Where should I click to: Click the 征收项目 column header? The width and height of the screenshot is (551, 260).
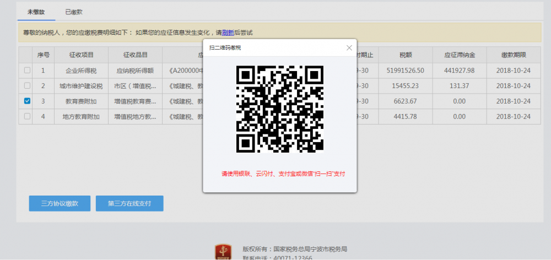81,55
